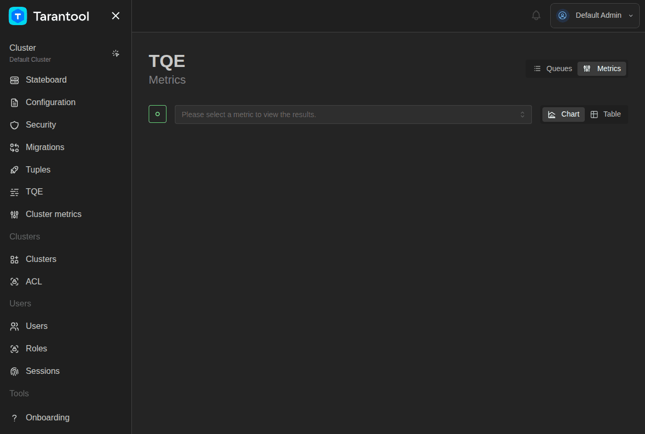The image size is (645, 434).
Task: Click the green circle refresh indicator button
Action: point(158,114)
